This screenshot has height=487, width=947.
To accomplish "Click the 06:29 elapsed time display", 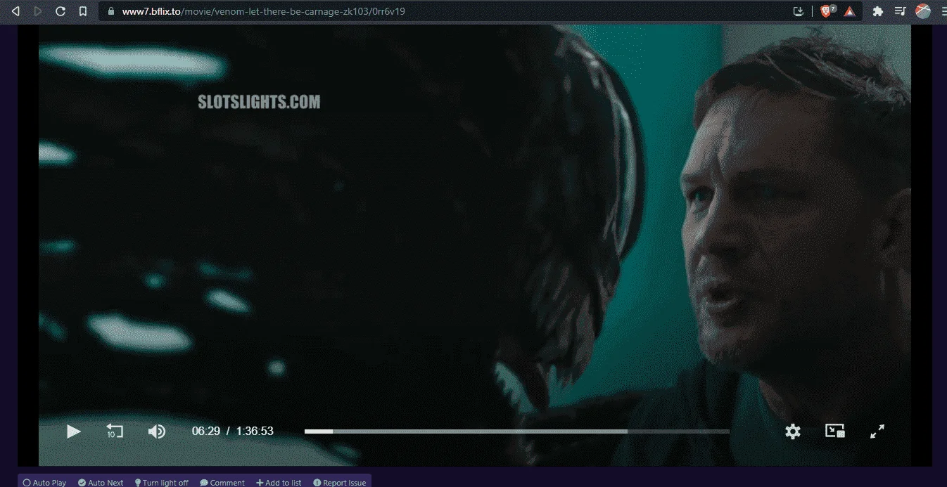I will pos(206,431).
